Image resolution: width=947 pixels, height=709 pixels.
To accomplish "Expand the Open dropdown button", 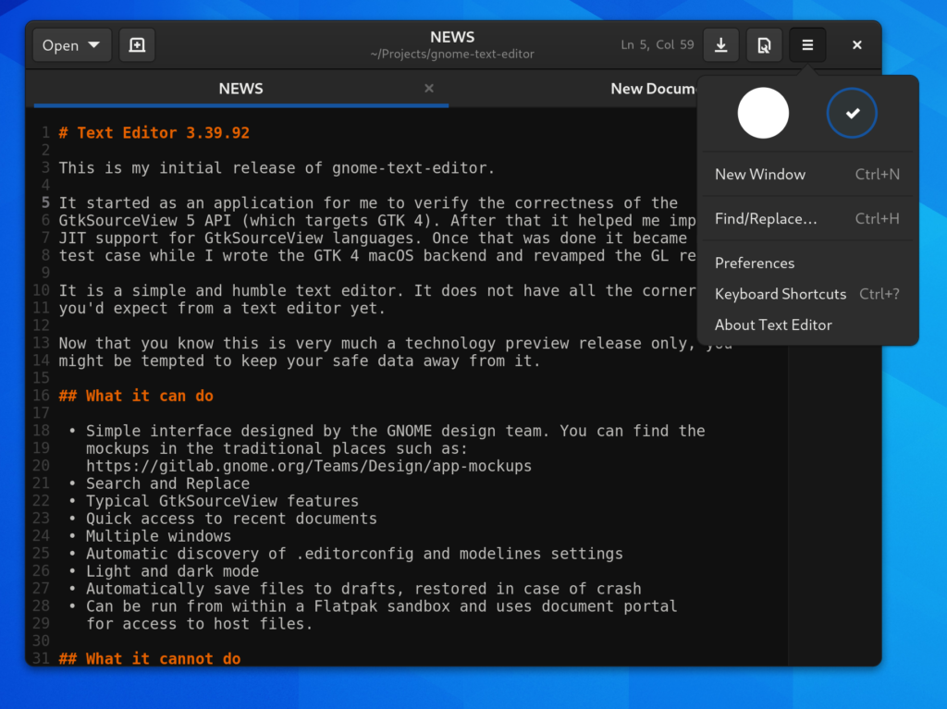I will 71,45.
